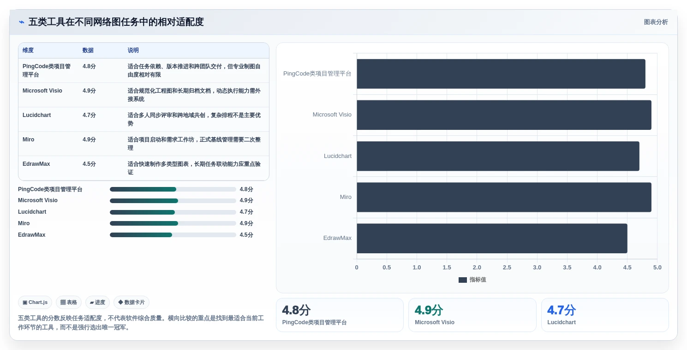The height and width of the screenshot is (350, 687).
Task: Click the Lucidchart progress bar
Action: tap(173, 212)
